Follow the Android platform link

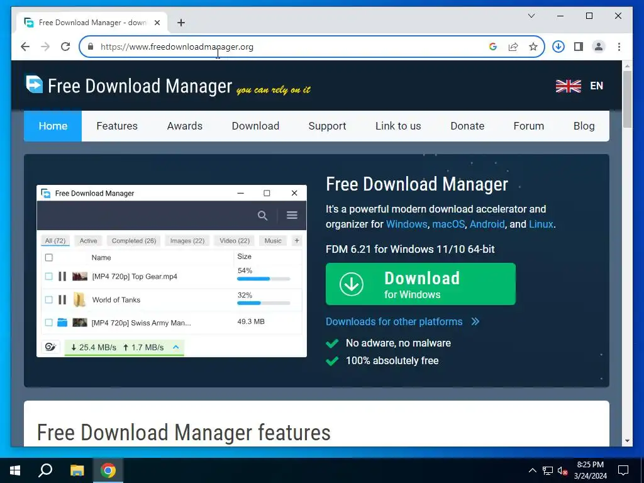click(487, 225)
